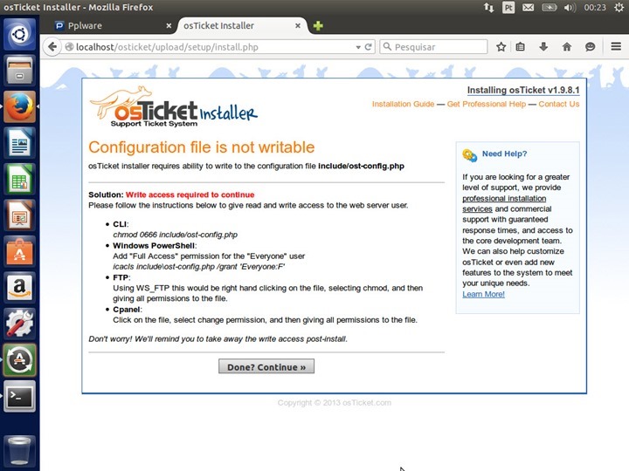
Task: Open the mail indicator envelope icon
Action: click(x=528, y=7)
